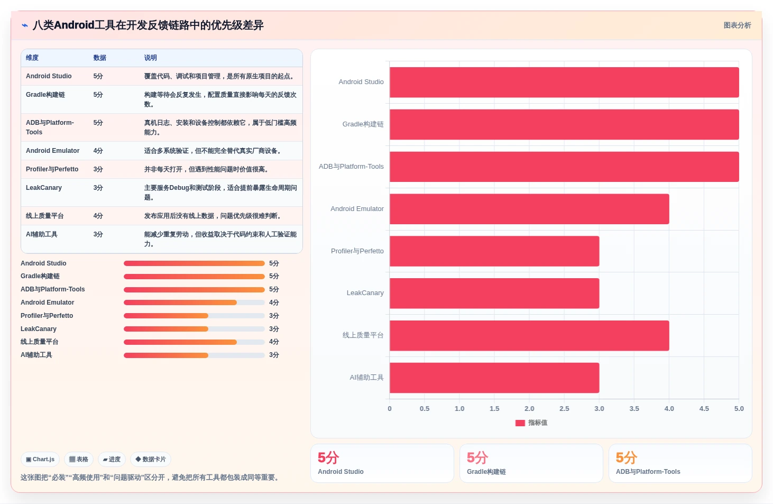This screenshot has width=773, height=504.
Task: Click the Android Studio progress bar
Action: pyautogui.click(x=194, y=263)
